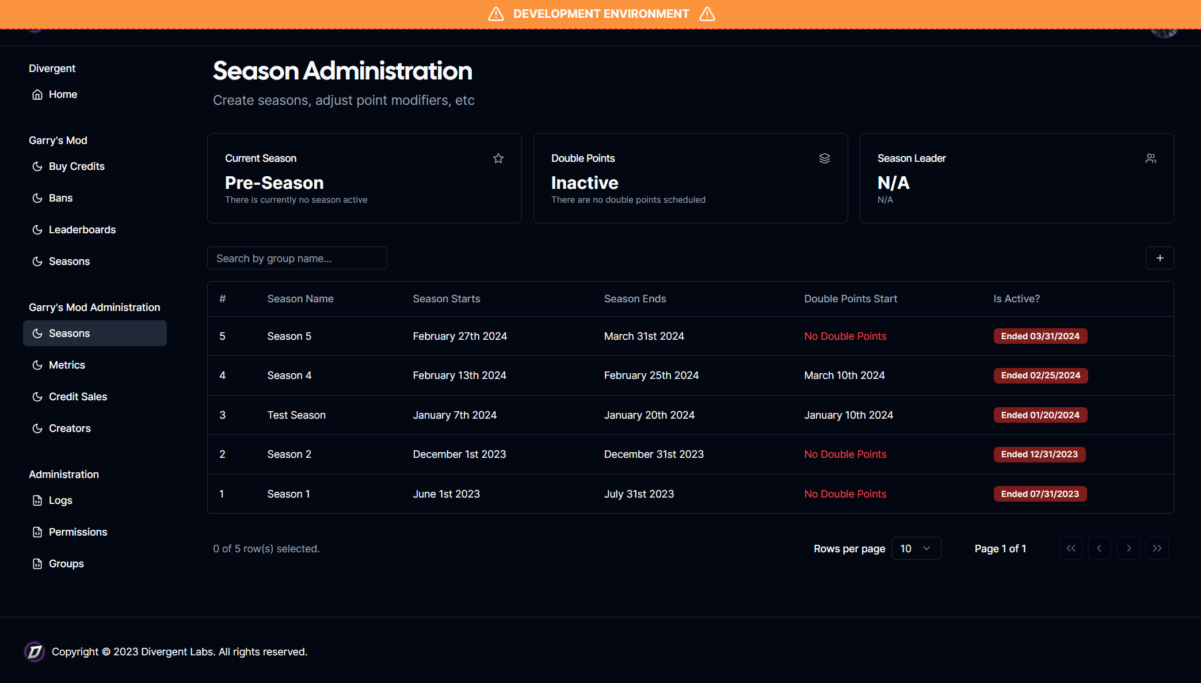1201x683 pixels.
Task: Click the star icon in Current Season card
Action: pos(498,158)
